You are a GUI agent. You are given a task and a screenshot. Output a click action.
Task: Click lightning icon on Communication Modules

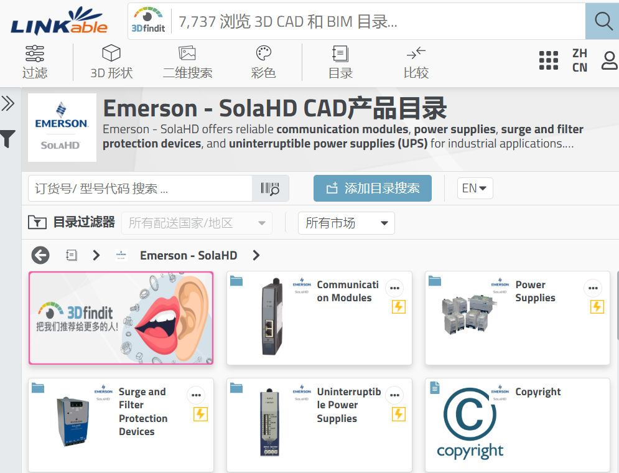[398, 307]
